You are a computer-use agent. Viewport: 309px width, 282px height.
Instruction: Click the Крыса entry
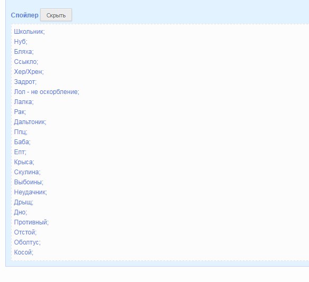click(x=24, y=162)
